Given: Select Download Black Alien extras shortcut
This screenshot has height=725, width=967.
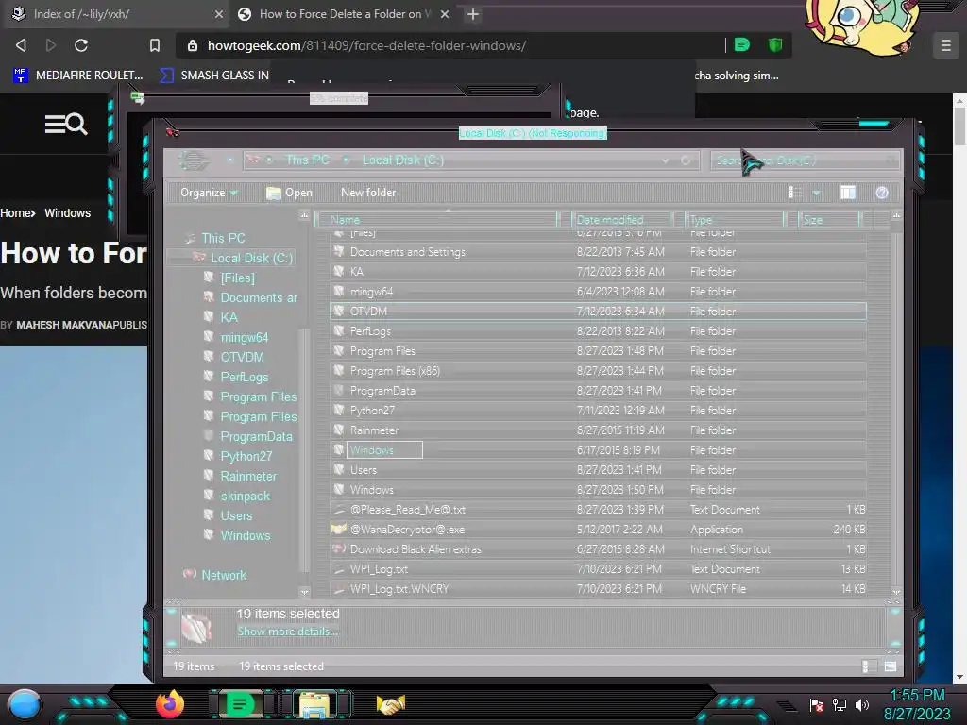Looking at the screenshot, I should point(598,548).
